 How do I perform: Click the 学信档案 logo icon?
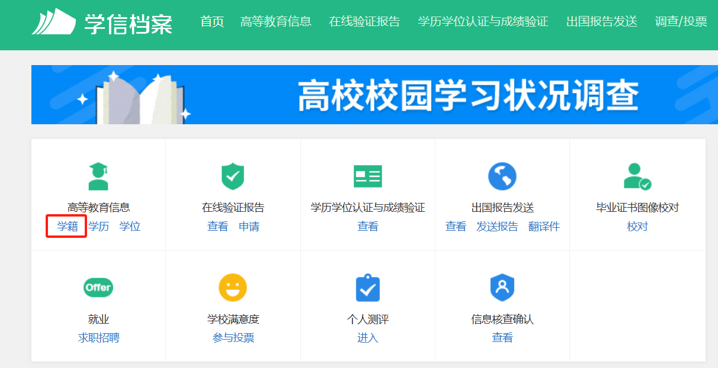click(53, 22)
